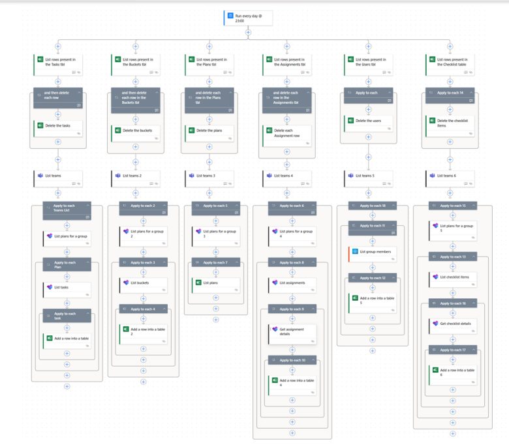
Task: Click Planner icon on 'List assignments' action
Action: coord(274,283)
